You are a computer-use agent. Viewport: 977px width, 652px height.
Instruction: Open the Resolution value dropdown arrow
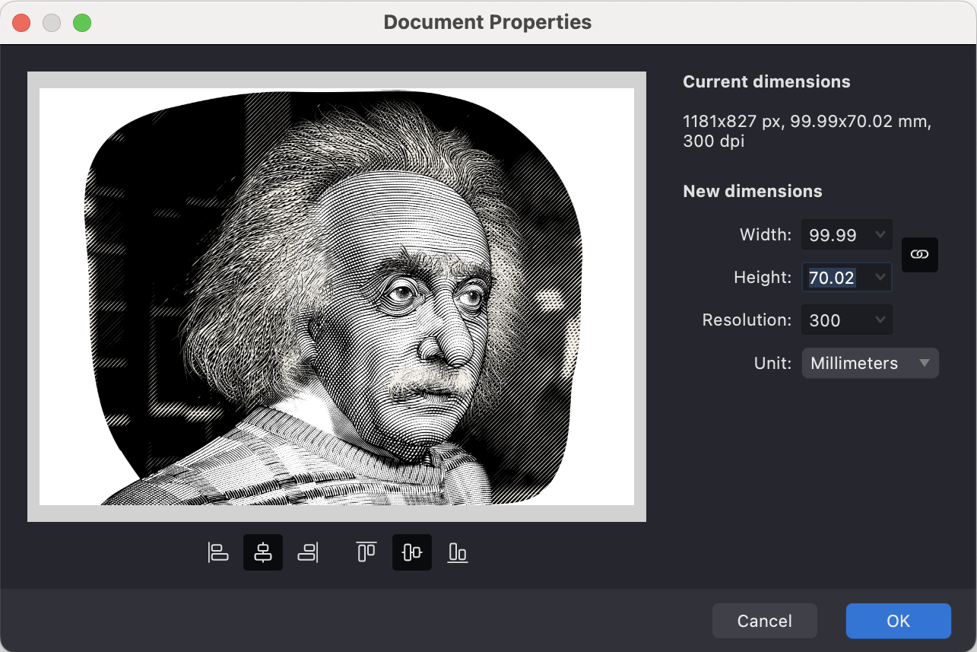(880, 320)
